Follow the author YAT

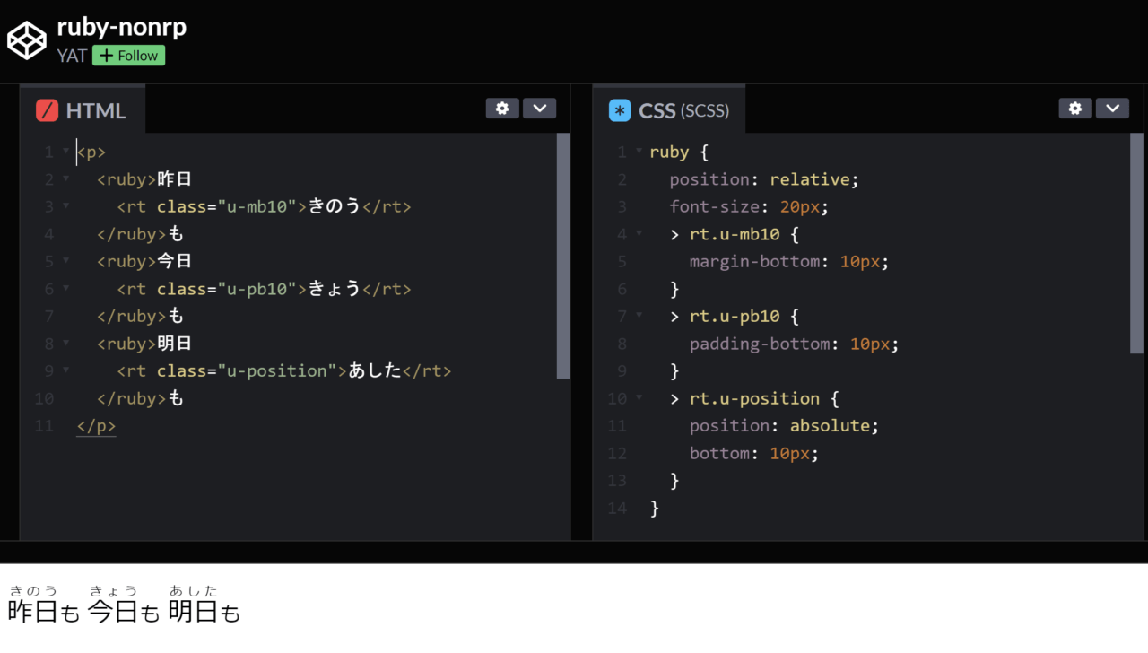(128, 56)
